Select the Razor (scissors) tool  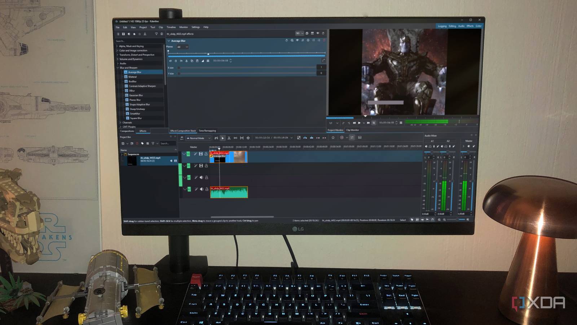229,138
